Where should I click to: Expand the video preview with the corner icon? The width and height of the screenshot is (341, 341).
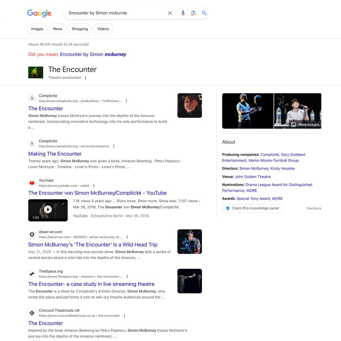pos(63,204)
